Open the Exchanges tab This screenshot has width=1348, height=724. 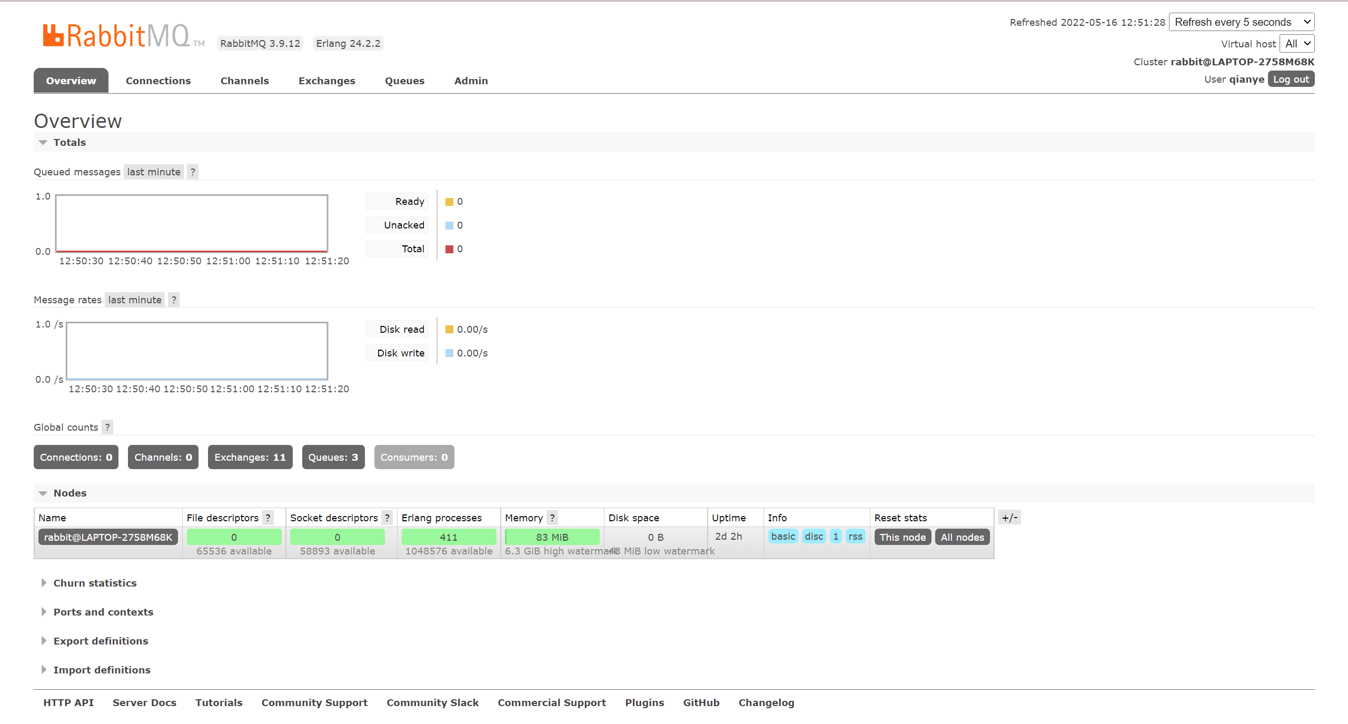point(326,81)
